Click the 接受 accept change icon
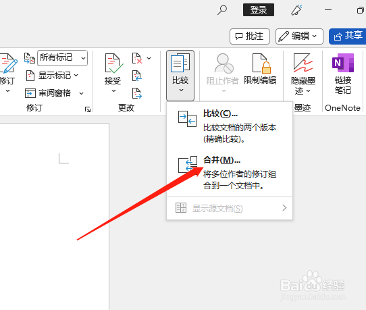 tap(113, 63)
